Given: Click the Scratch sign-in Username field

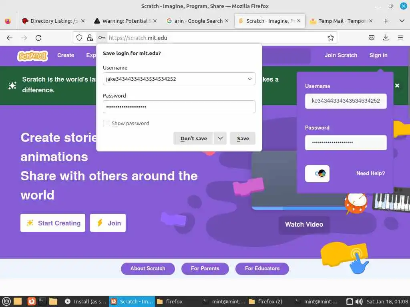Looking at the screenshot, I should click(346, 101).
